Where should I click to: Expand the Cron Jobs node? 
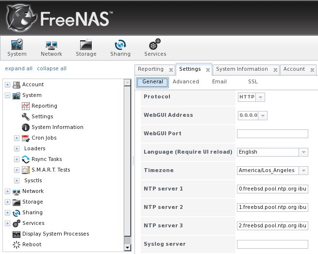click(x=17, y=138)
